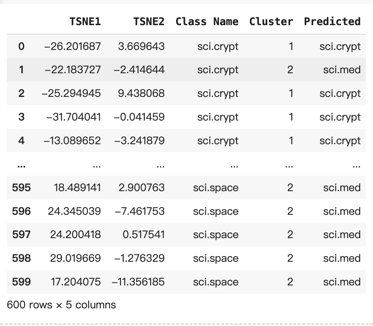Screen dimensions: 373x326
Task: Click TSNE1 value -13.089652
Action: [x=72, y=140]
